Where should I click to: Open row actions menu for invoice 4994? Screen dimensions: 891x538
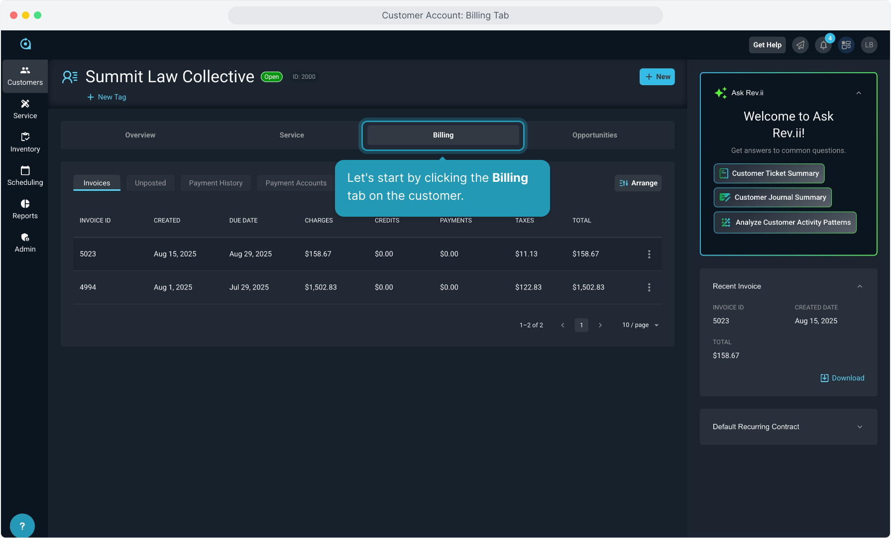(649, 287)
